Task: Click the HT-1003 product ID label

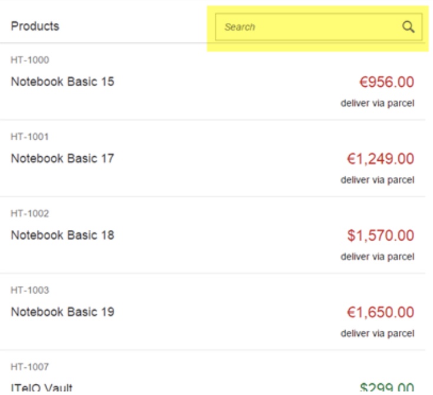Action: tap(30, 290)
